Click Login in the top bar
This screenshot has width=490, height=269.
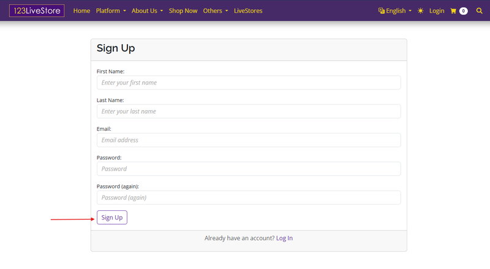pyautogui.click(x=437, y=11)
